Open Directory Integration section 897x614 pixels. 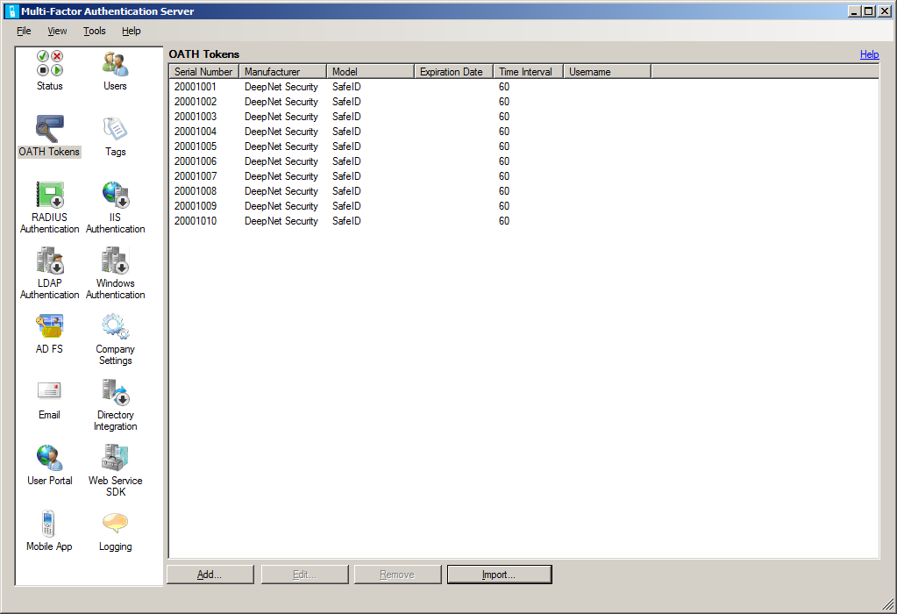(x=115, y=393)
